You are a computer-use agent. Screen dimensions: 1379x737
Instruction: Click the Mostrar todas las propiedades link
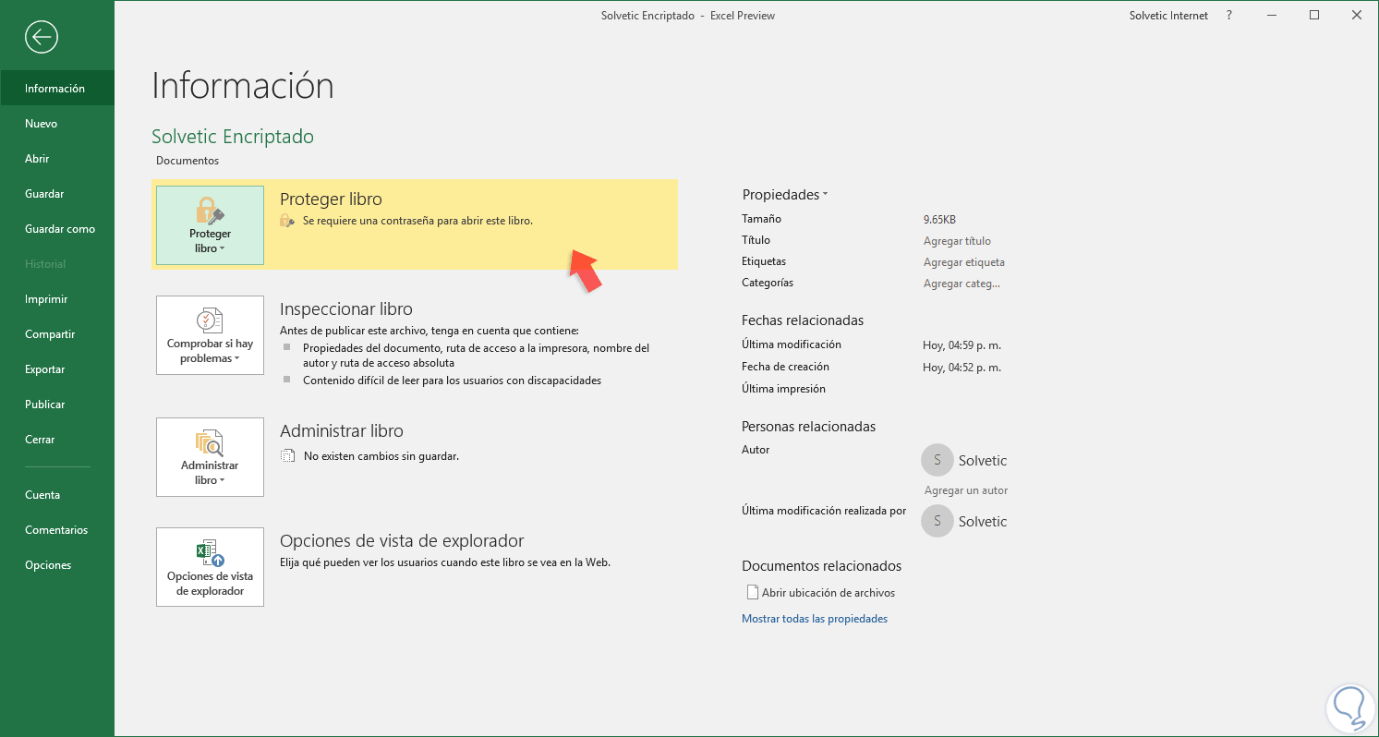point(815,619)
